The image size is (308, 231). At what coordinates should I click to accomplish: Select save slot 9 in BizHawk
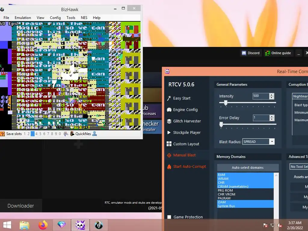coord(56,134)
